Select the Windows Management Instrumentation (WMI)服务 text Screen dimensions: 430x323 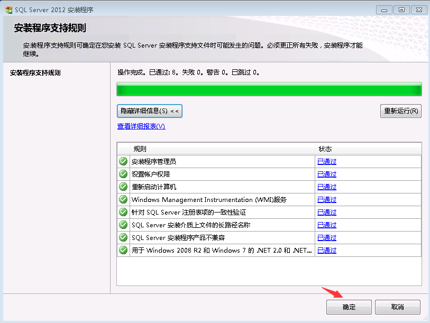209,200
